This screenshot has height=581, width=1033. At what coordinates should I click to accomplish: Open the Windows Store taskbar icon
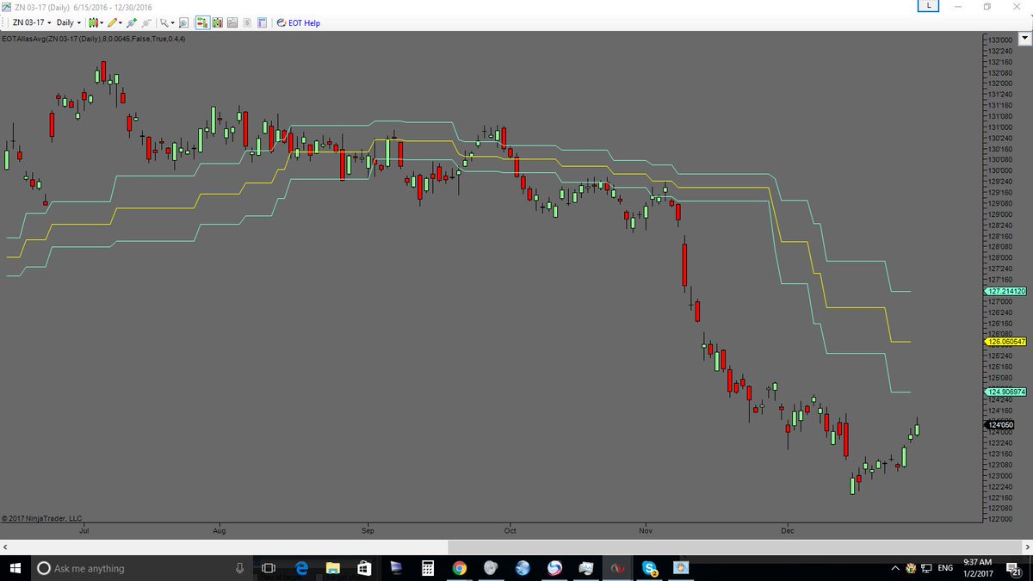click(x=363, y=568)
